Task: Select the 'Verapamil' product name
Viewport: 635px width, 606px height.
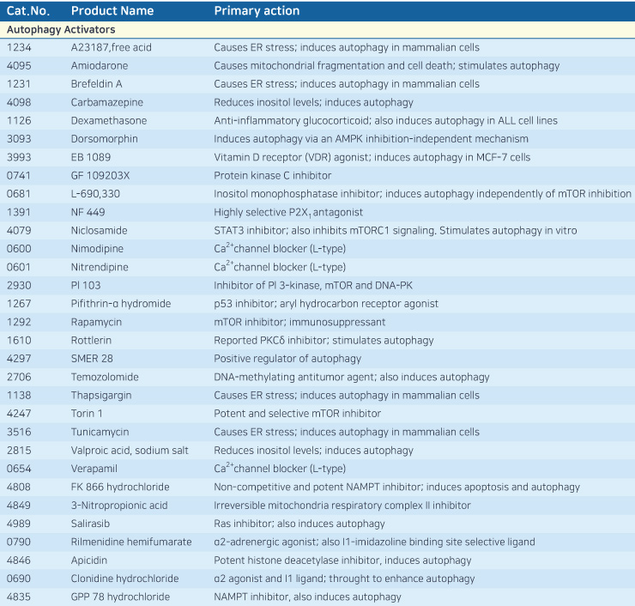Action: (x=94, y=469)
